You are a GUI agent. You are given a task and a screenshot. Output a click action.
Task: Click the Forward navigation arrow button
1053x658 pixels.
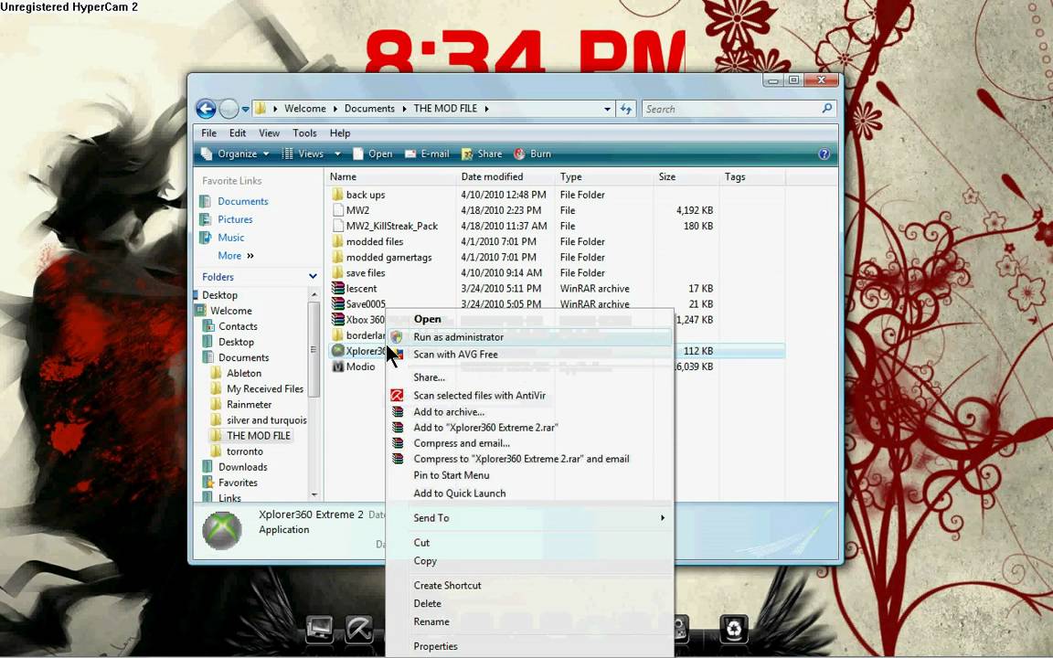point(229,108)
